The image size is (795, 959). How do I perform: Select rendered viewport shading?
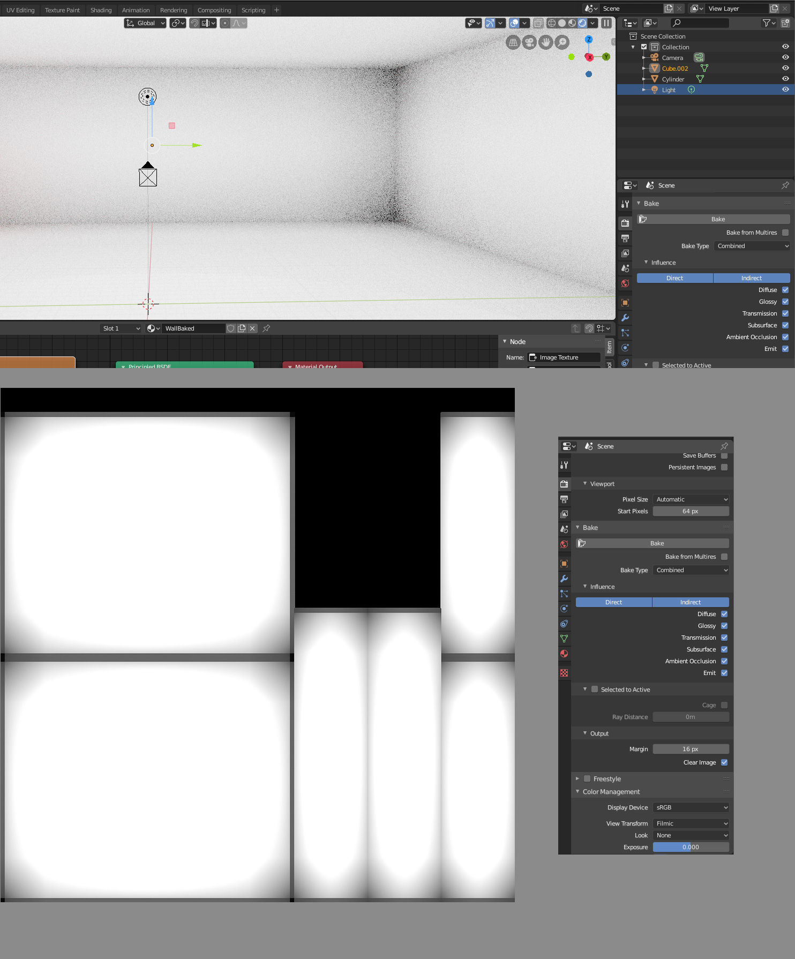(x=582, y=23)
